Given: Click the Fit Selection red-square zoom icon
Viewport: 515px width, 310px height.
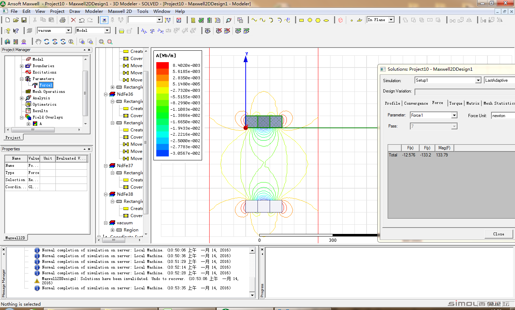Looking at the screenshot, I should 110,42.
